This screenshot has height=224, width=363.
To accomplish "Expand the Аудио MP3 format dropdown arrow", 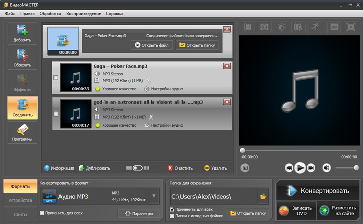I will (x=154, y=196).
